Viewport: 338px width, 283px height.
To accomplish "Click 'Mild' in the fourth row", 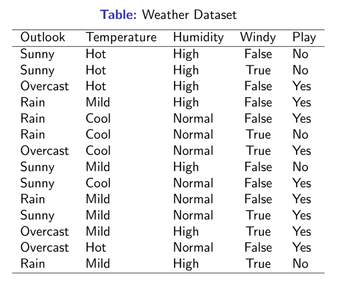I will 98,102.
